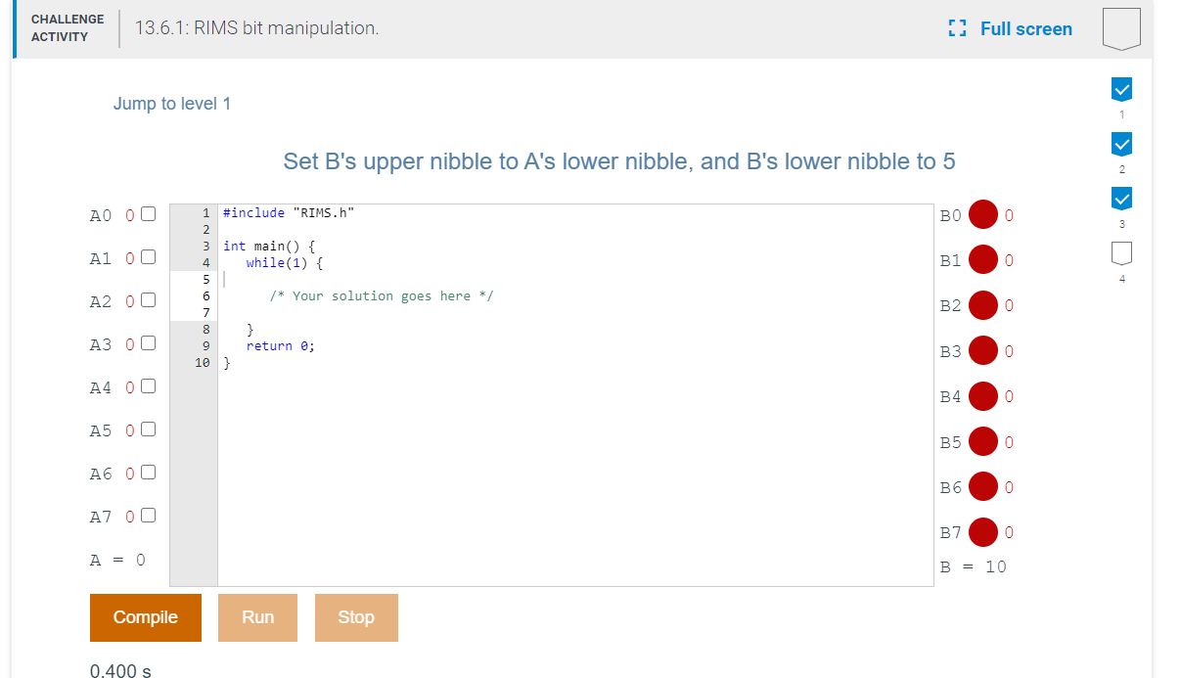Click the empty level 4 progress badge

1121,252
